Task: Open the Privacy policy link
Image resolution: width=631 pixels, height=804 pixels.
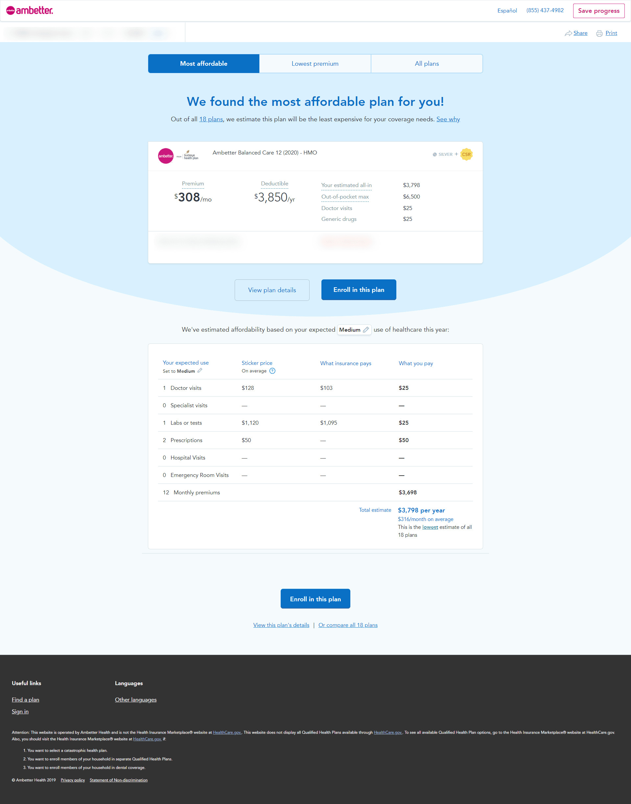Action: coord(73,780)
